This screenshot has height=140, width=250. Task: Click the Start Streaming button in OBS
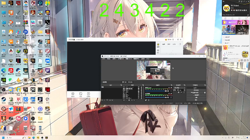click(196, 88)
